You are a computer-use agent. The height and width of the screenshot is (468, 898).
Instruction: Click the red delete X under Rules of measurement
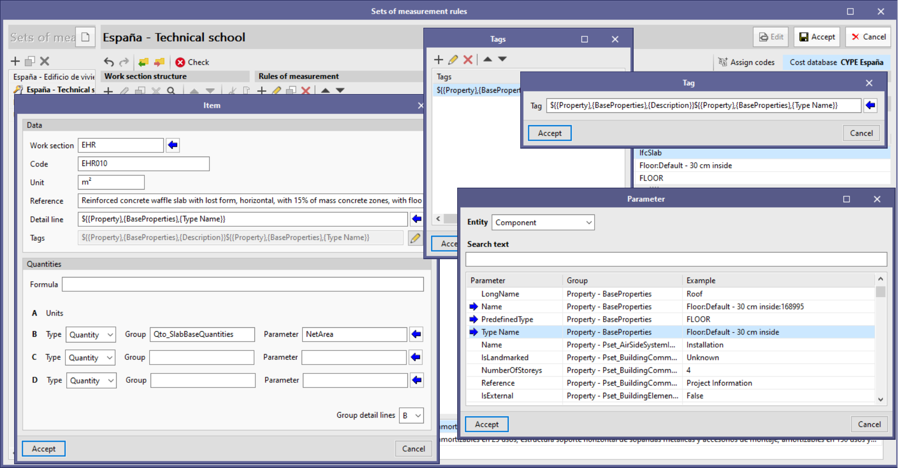click(x=306, y=90)
